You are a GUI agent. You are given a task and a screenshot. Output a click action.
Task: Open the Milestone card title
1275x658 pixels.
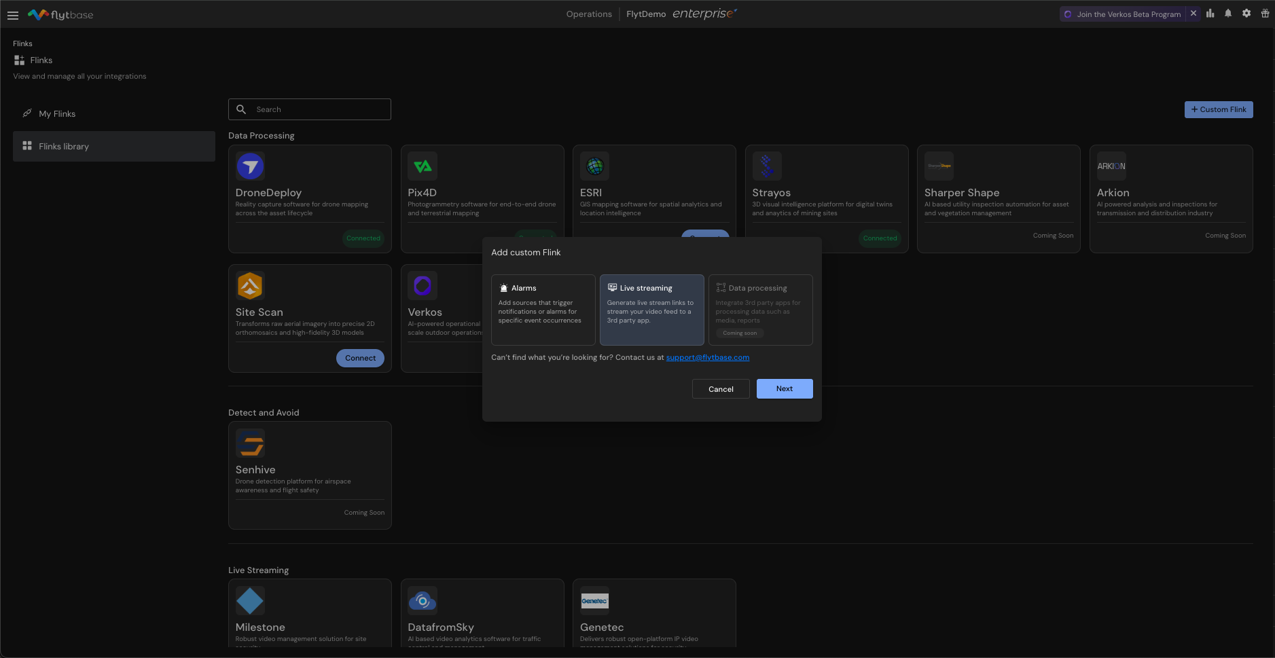click(260, 627)
